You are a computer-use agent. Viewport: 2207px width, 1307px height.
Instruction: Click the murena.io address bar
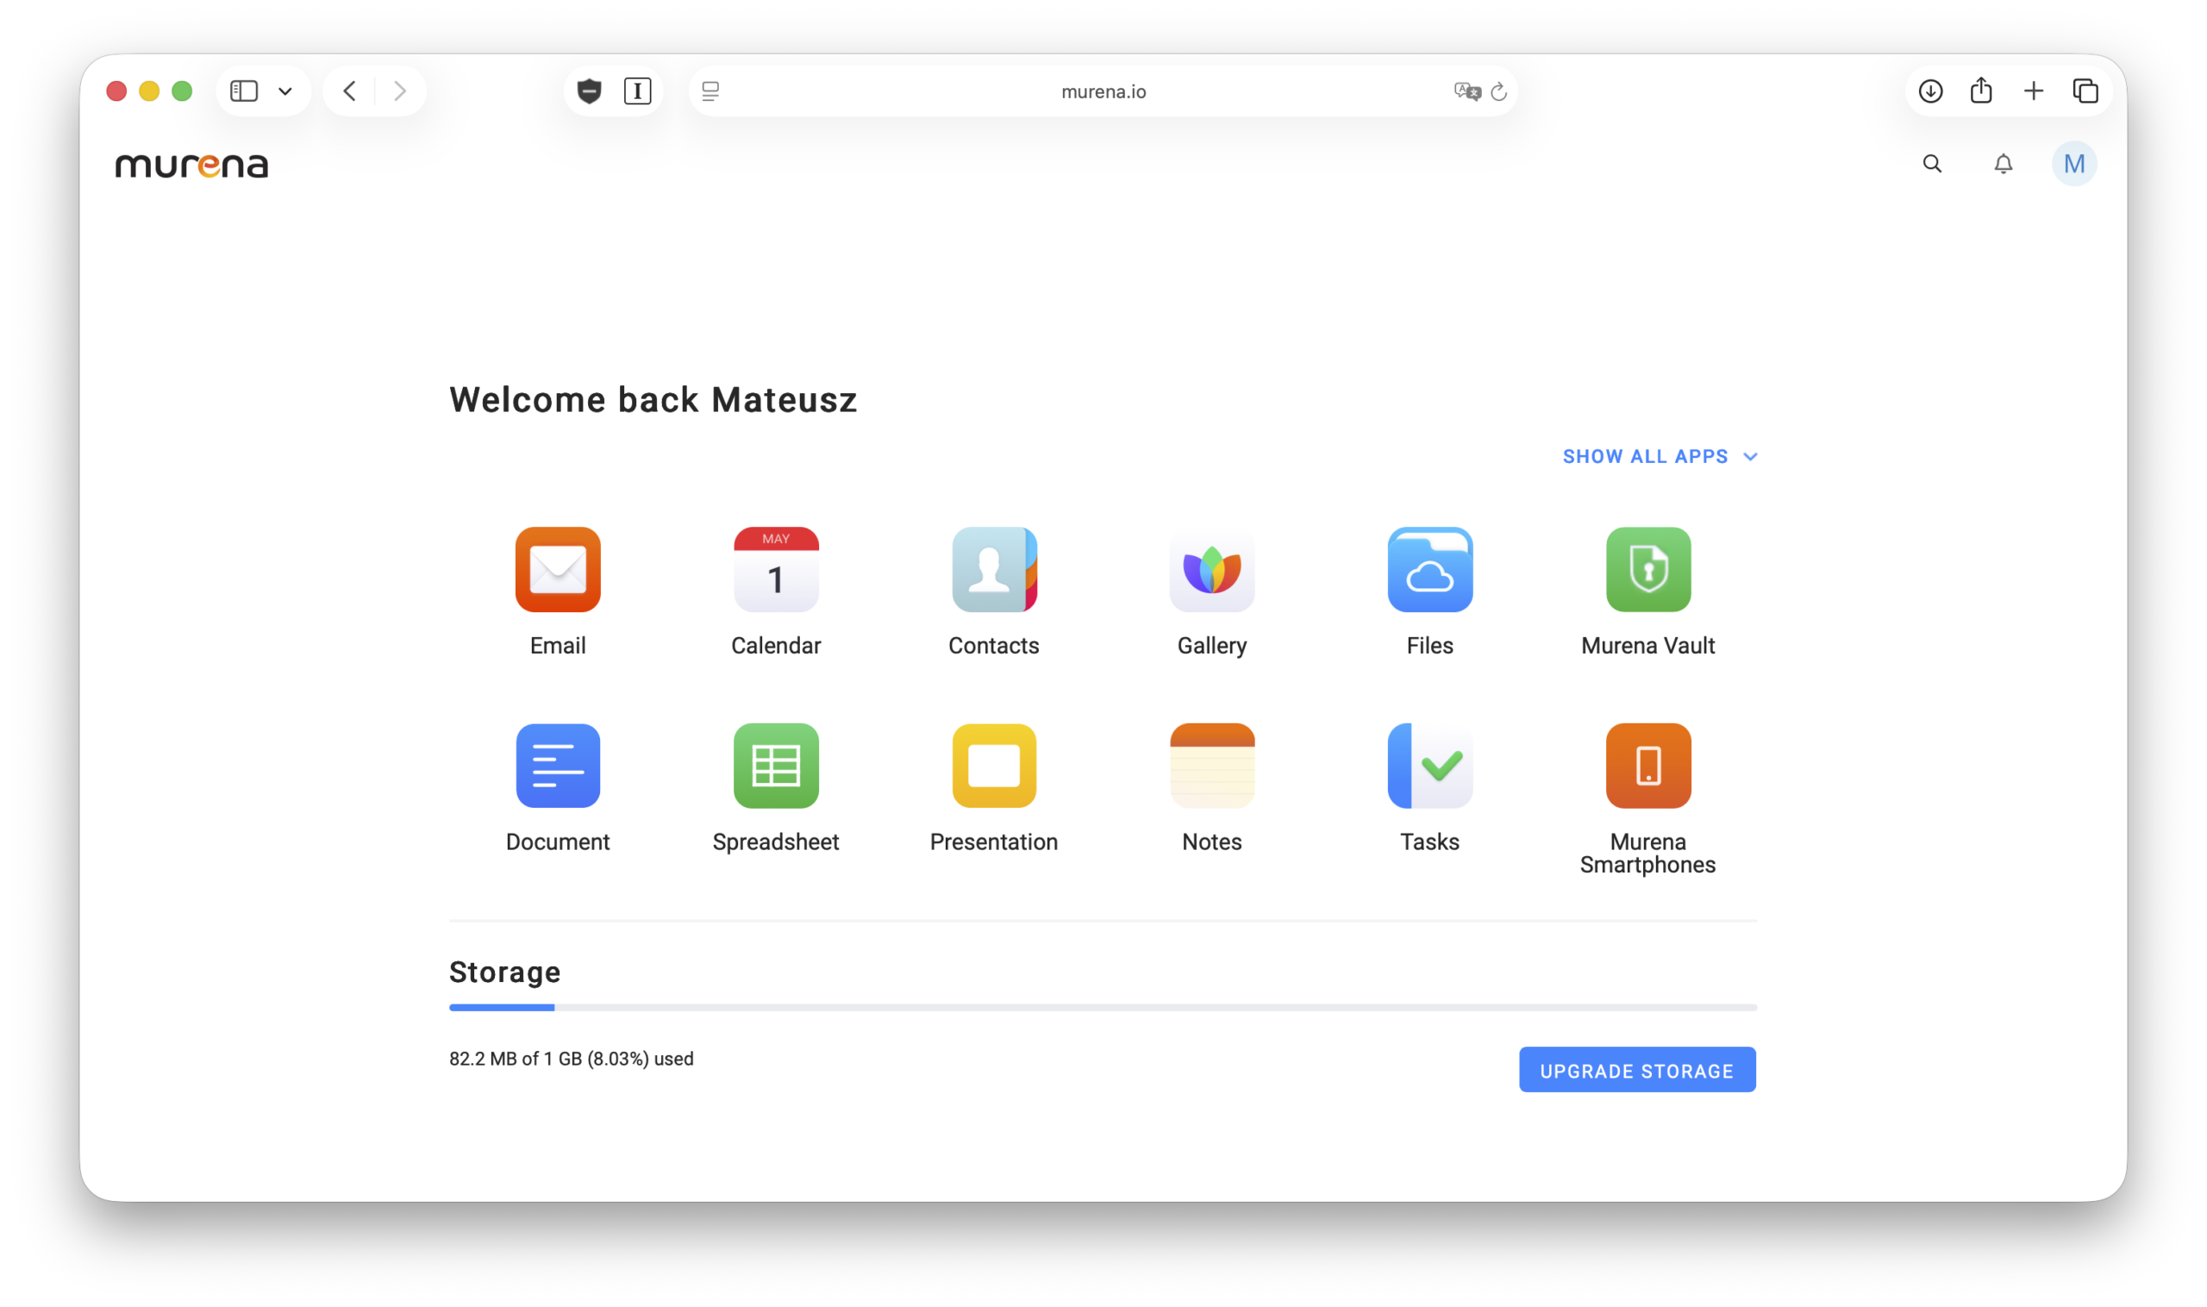click(1103, 91)
